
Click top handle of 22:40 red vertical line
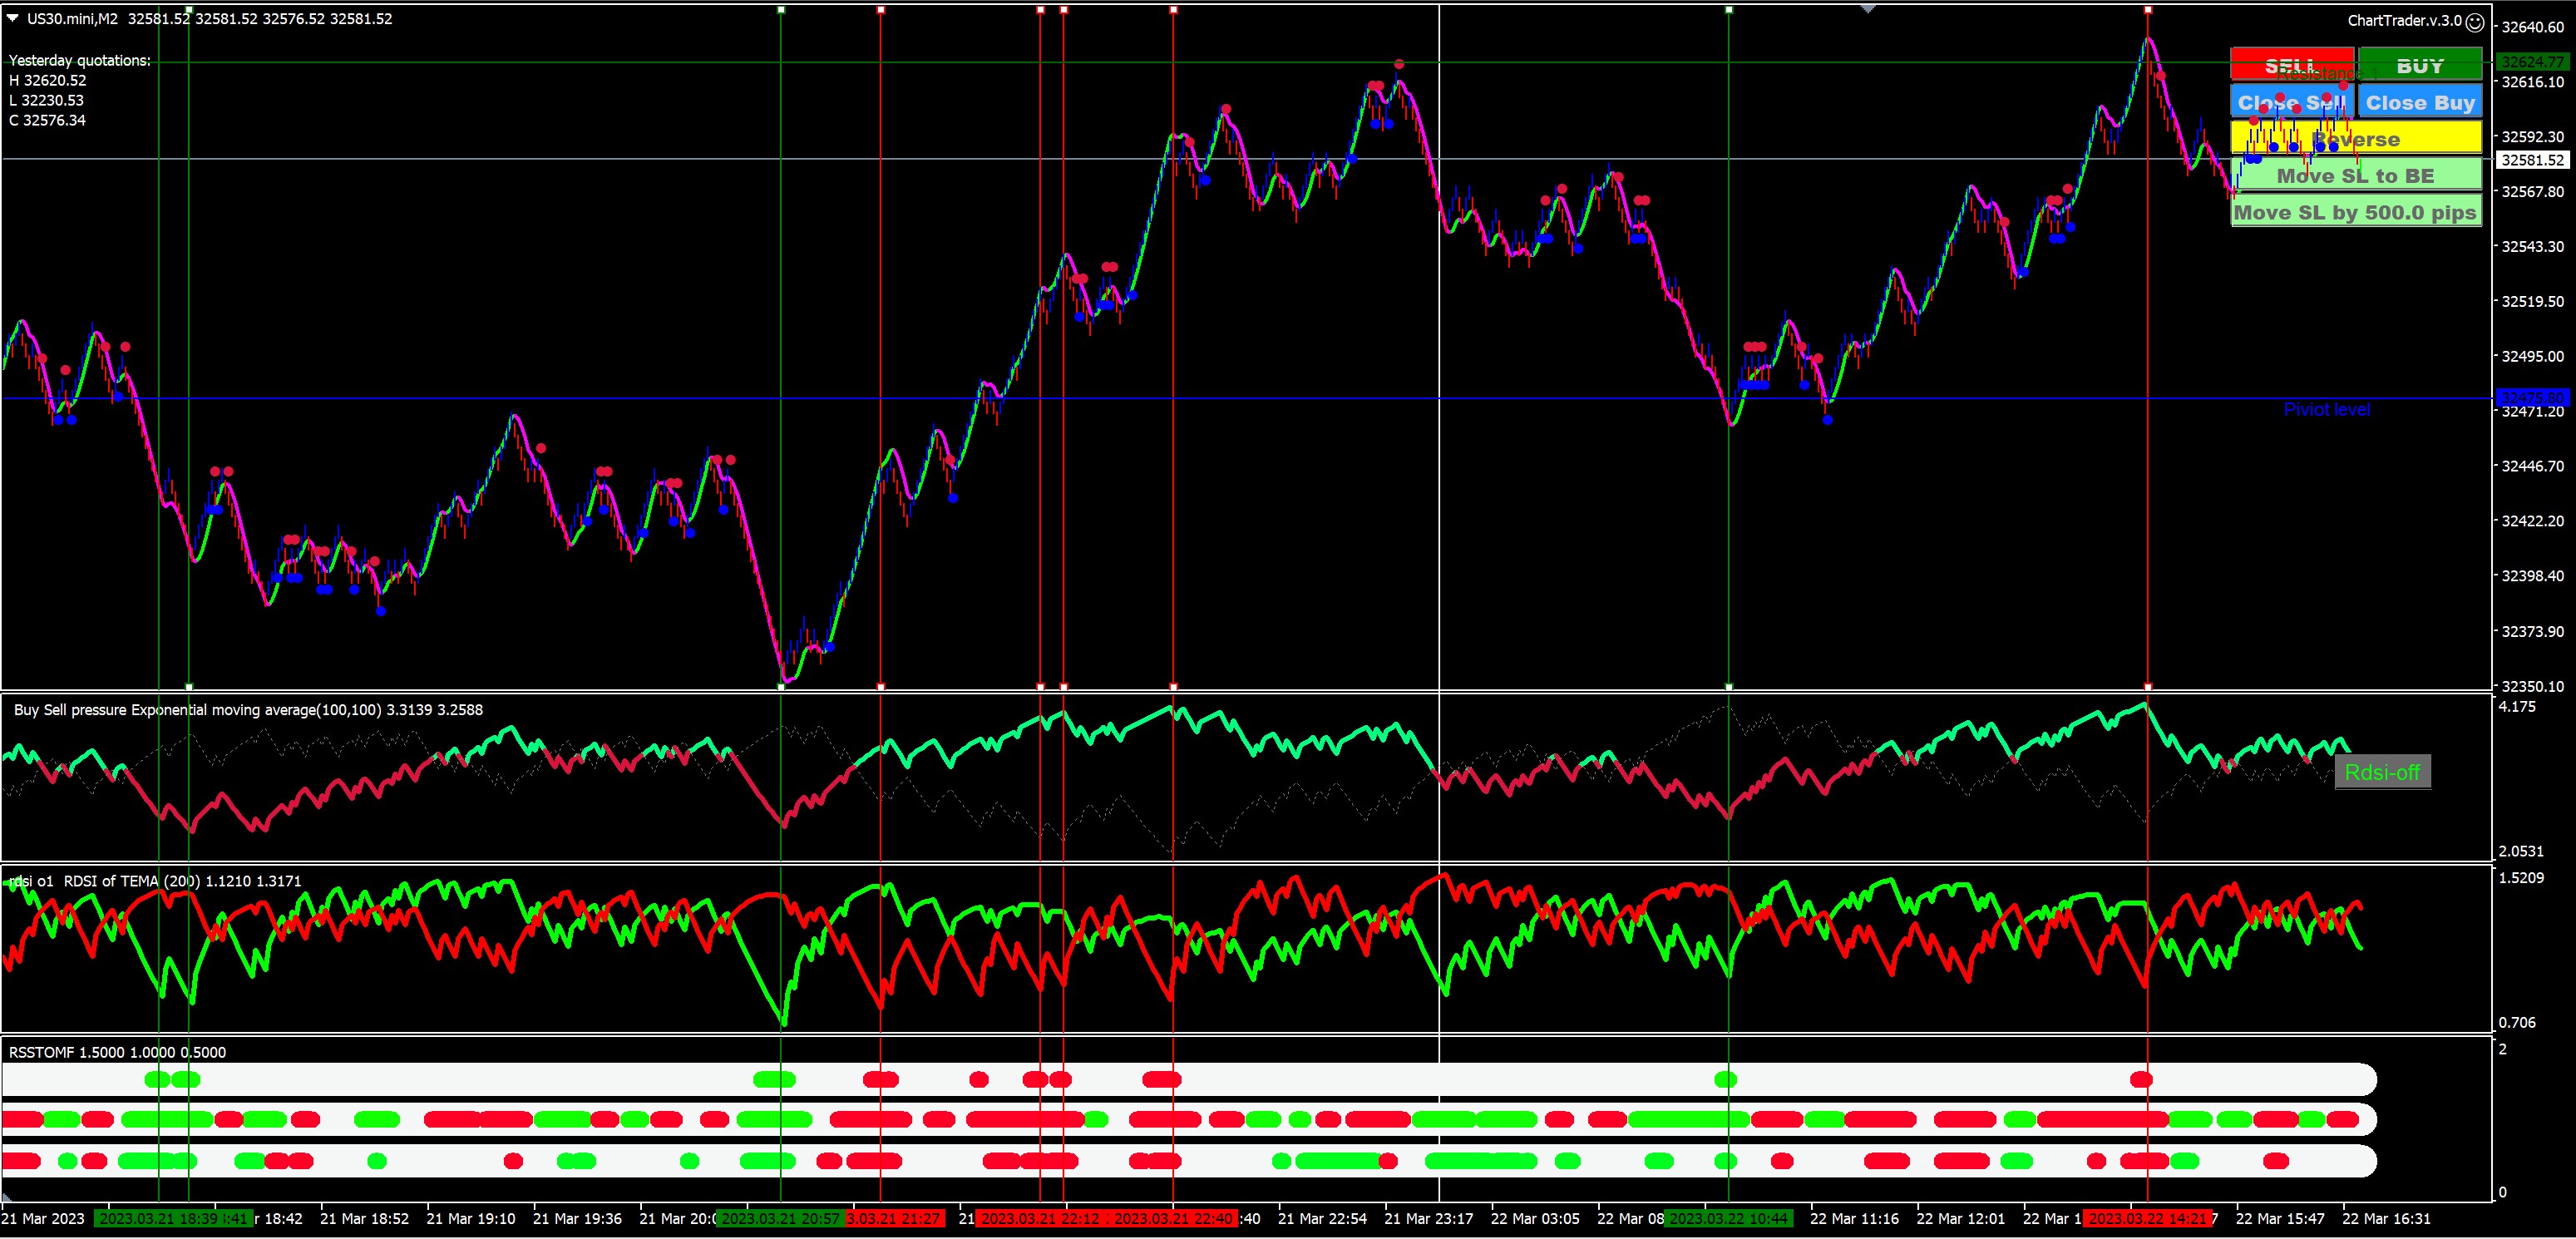[1173, 10]
